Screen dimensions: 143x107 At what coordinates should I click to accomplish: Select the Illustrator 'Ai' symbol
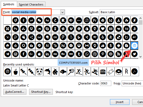coord(47,45)
